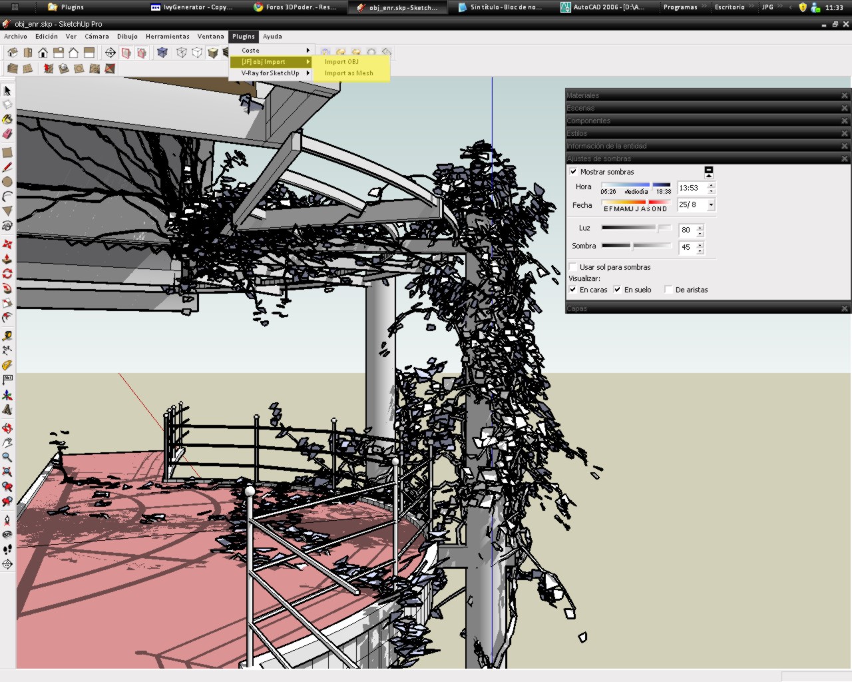Open the Edición menu
Image resolution: width=852 pixels, height=682 pixels.
tap(47, 37)
